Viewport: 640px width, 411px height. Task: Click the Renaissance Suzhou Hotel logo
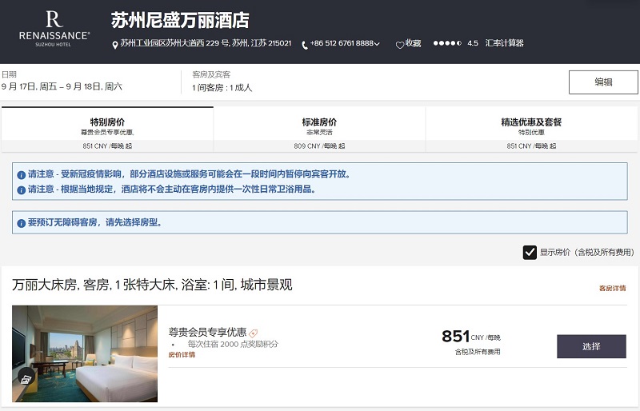tap(54, 29)
